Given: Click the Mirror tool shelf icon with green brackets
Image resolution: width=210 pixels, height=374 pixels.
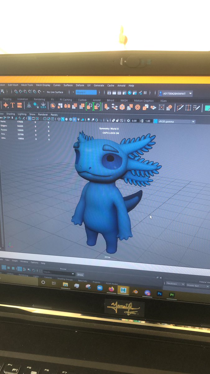Looking at the screenshot, I should pos(90,106).
